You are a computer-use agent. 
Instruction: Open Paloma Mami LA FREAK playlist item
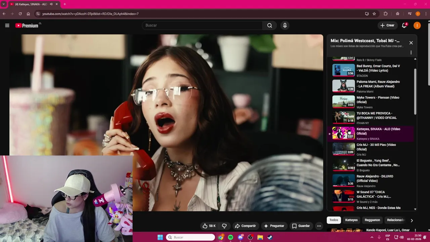371,86
